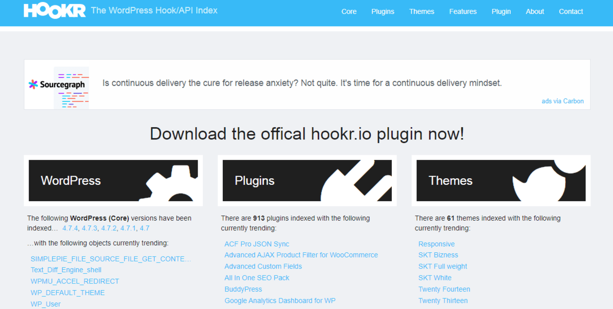Screen dimensions: 613x309
Task: Click the HOOKR logo
Action: coord(55,10)
